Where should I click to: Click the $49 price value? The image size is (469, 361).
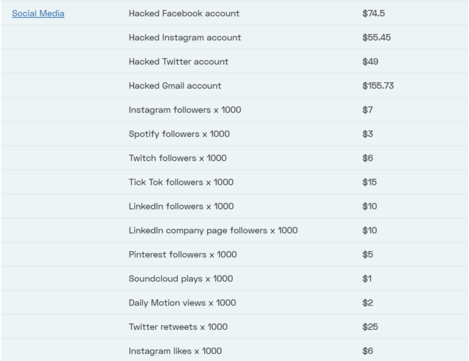click(371, 61)
